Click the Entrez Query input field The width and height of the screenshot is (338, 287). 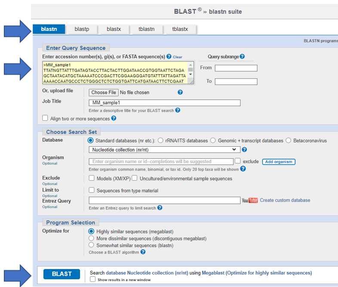pos(164,200)
